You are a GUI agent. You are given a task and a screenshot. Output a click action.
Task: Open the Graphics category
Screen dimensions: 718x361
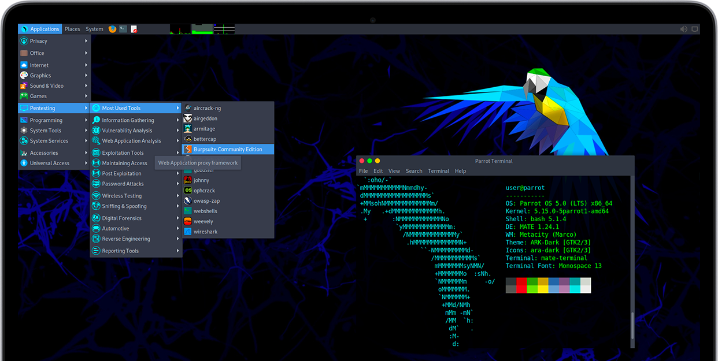click(54, 76)
